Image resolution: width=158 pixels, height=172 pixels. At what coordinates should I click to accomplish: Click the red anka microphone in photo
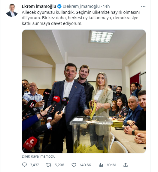coord(29,143)
